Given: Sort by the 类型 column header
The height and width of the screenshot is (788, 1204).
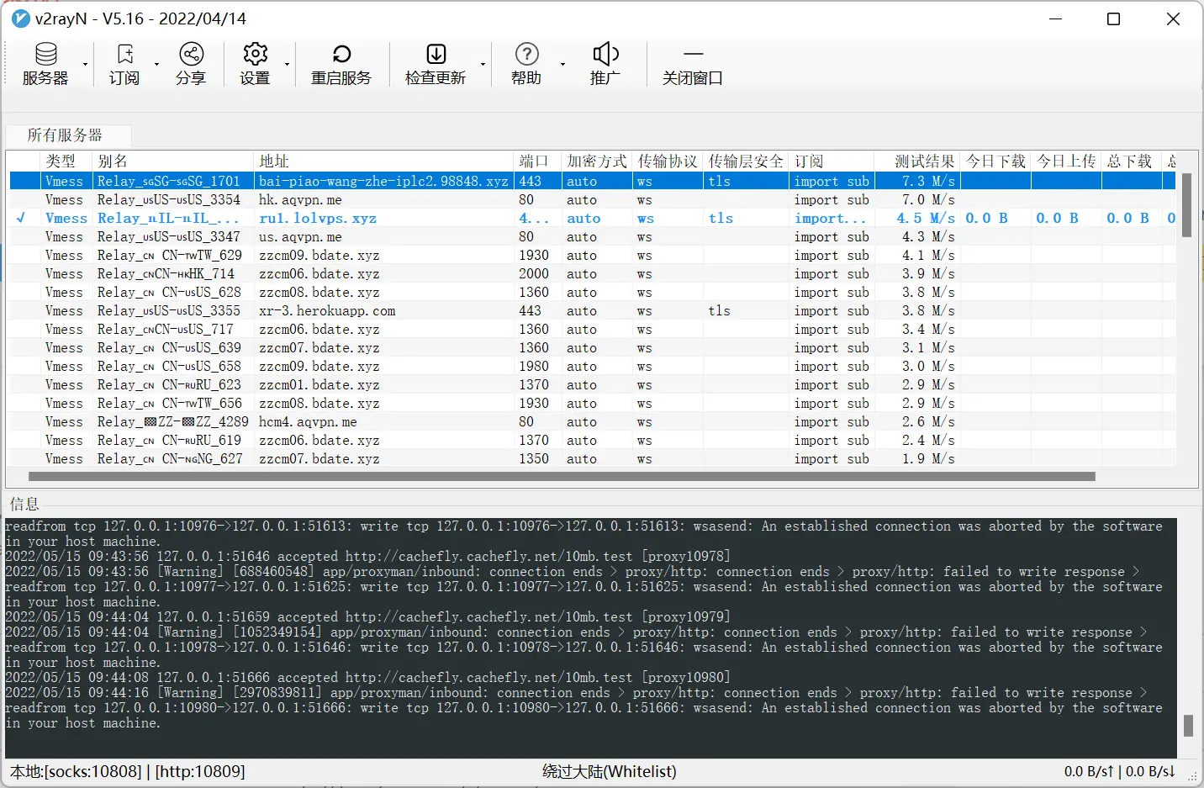Looking at the screenshot, I should (66, 161).
